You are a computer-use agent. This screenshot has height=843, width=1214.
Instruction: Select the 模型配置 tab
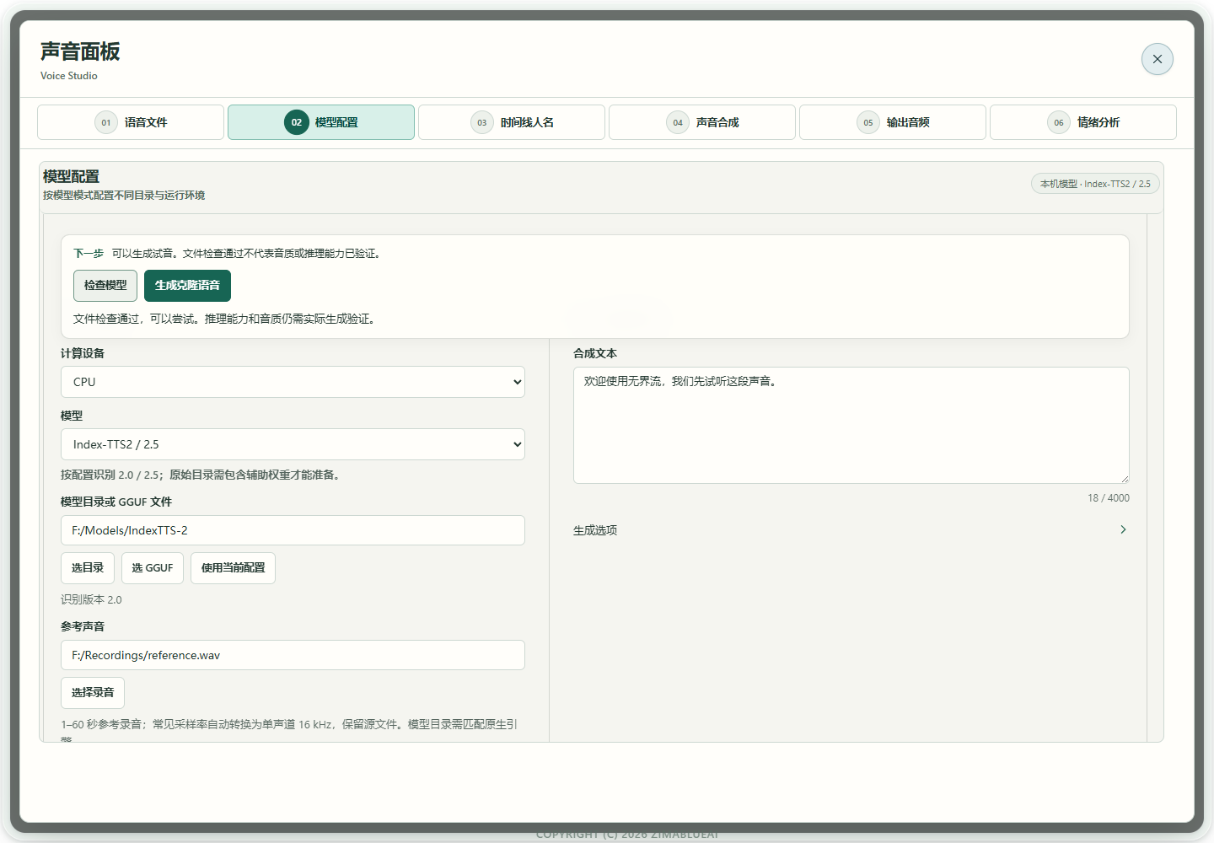321,122
